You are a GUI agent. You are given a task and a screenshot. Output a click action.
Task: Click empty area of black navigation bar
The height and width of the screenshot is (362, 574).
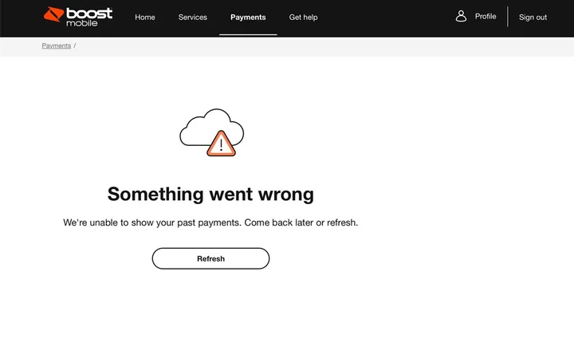[383, 17]
